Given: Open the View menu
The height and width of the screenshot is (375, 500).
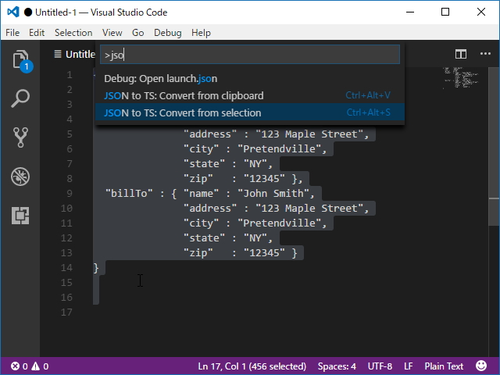Looking at the screenshot, I should click(112, 33).
